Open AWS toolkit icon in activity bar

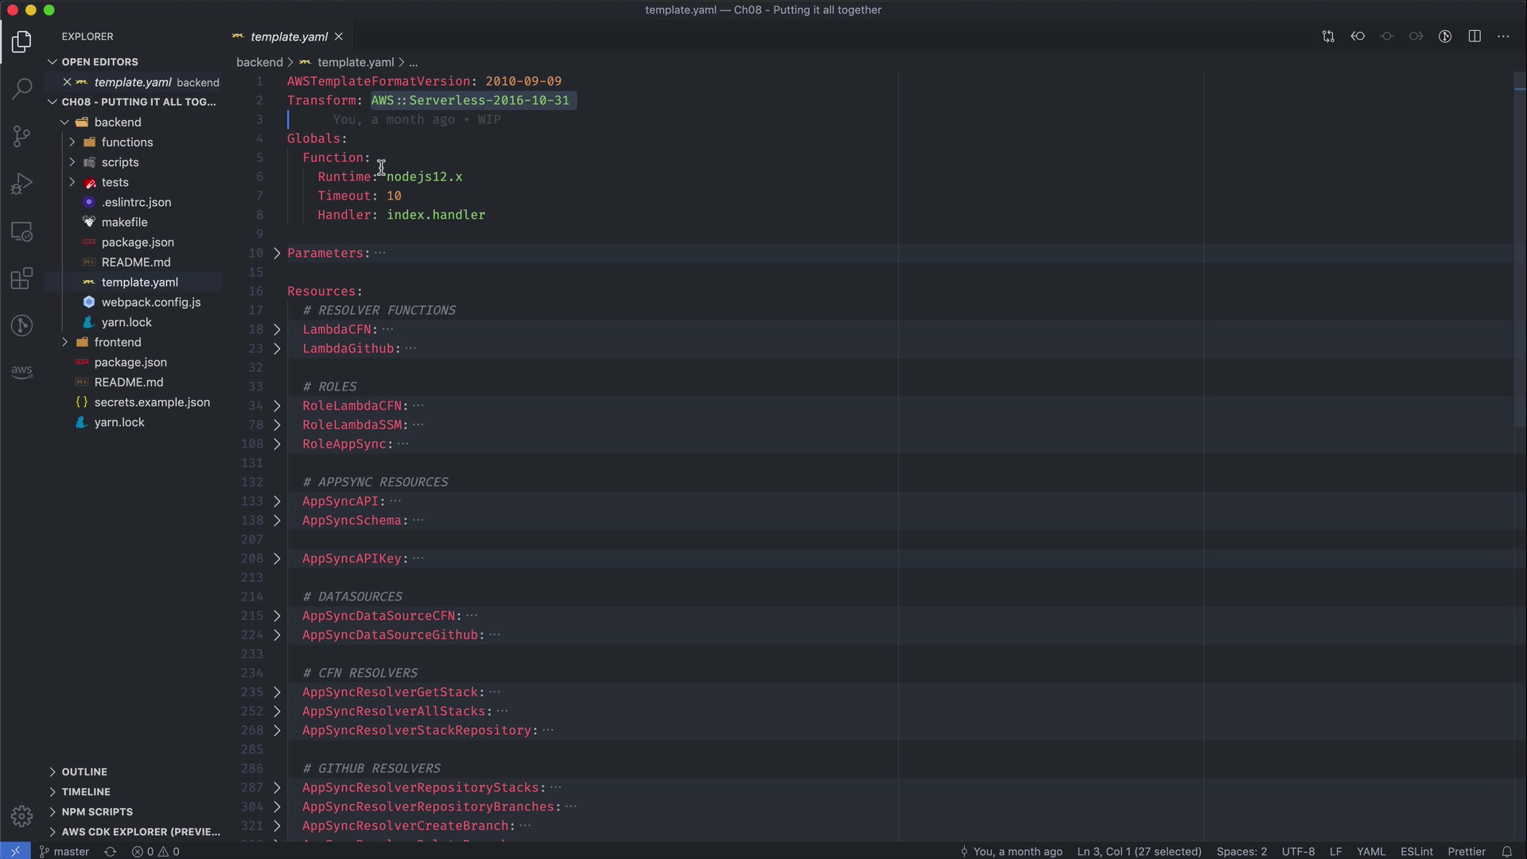pyautogui.click(x=21, y=371)
